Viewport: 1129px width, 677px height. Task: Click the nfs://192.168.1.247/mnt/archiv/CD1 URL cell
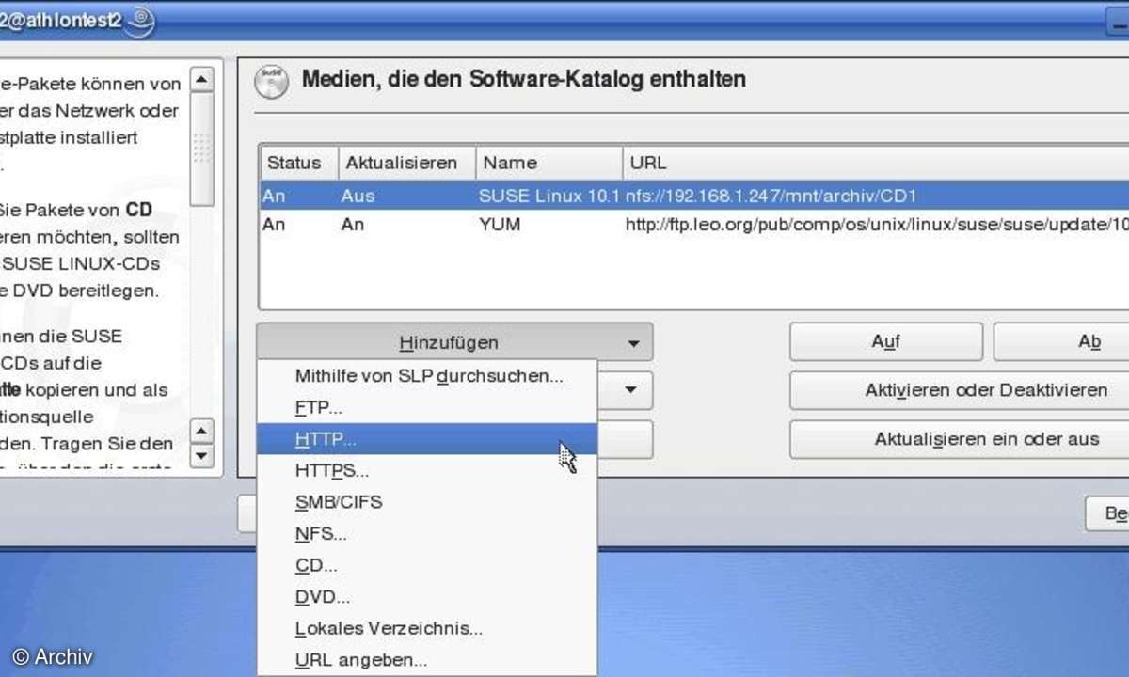[771, 197]
